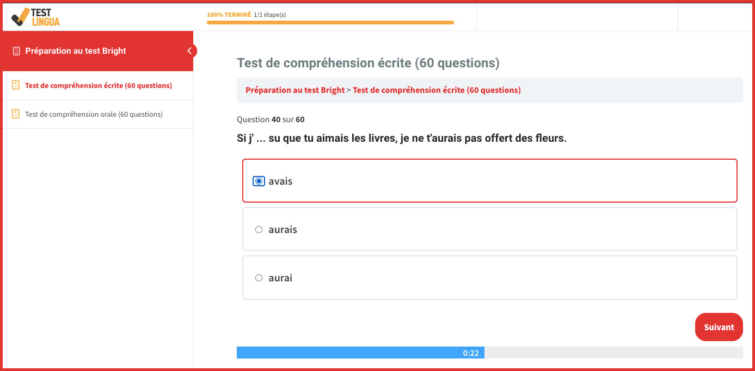
Task: Collapse the sidebar with the chevron arrow
Action: point(189,51)
